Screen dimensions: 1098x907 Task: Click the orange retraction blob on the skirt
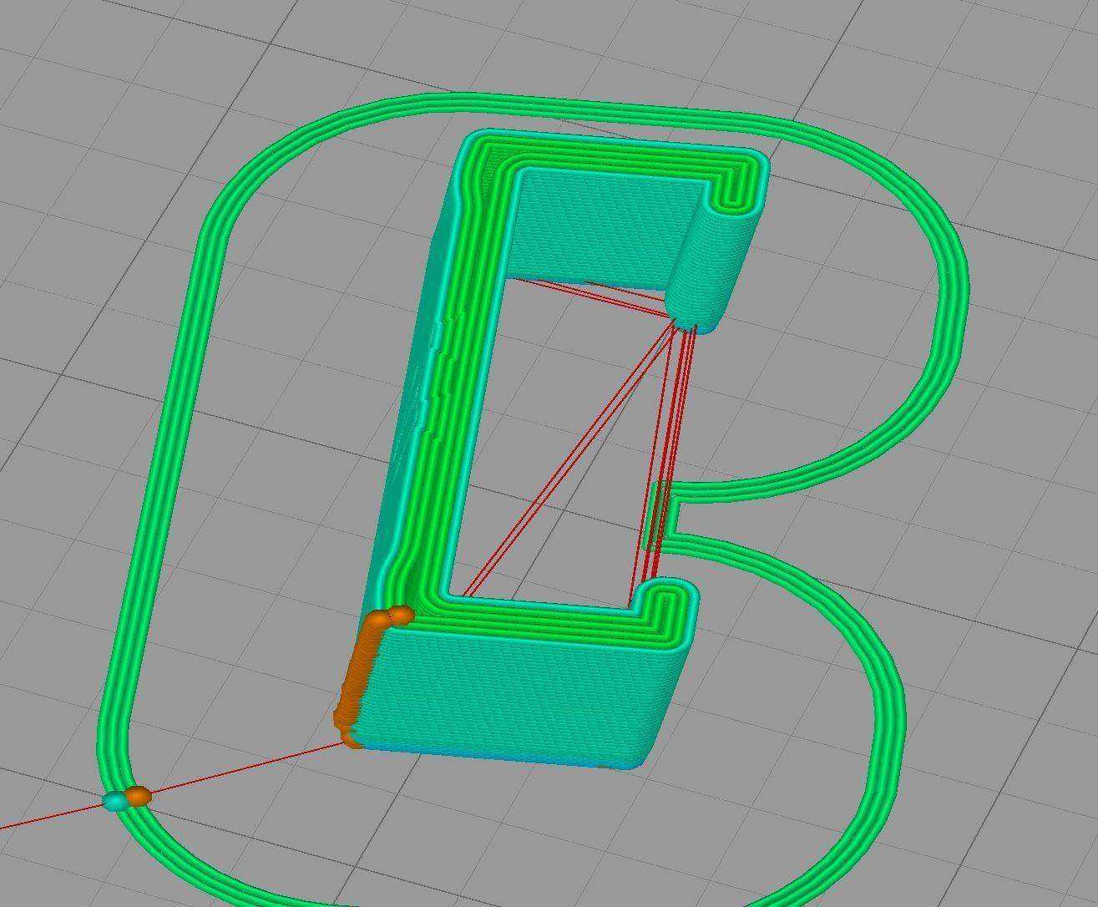tap(139, 795)
